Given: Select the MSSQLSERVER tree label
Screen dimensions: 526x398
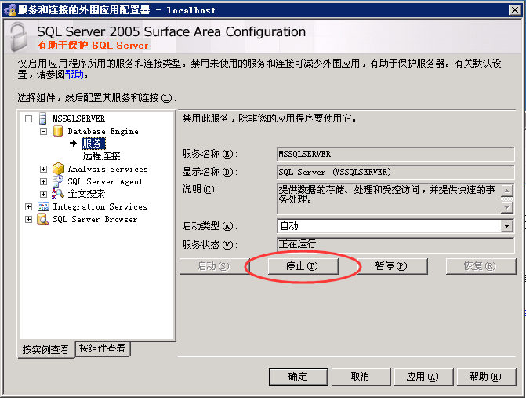Looking at the screenshot, I should (x=79, y=119).
